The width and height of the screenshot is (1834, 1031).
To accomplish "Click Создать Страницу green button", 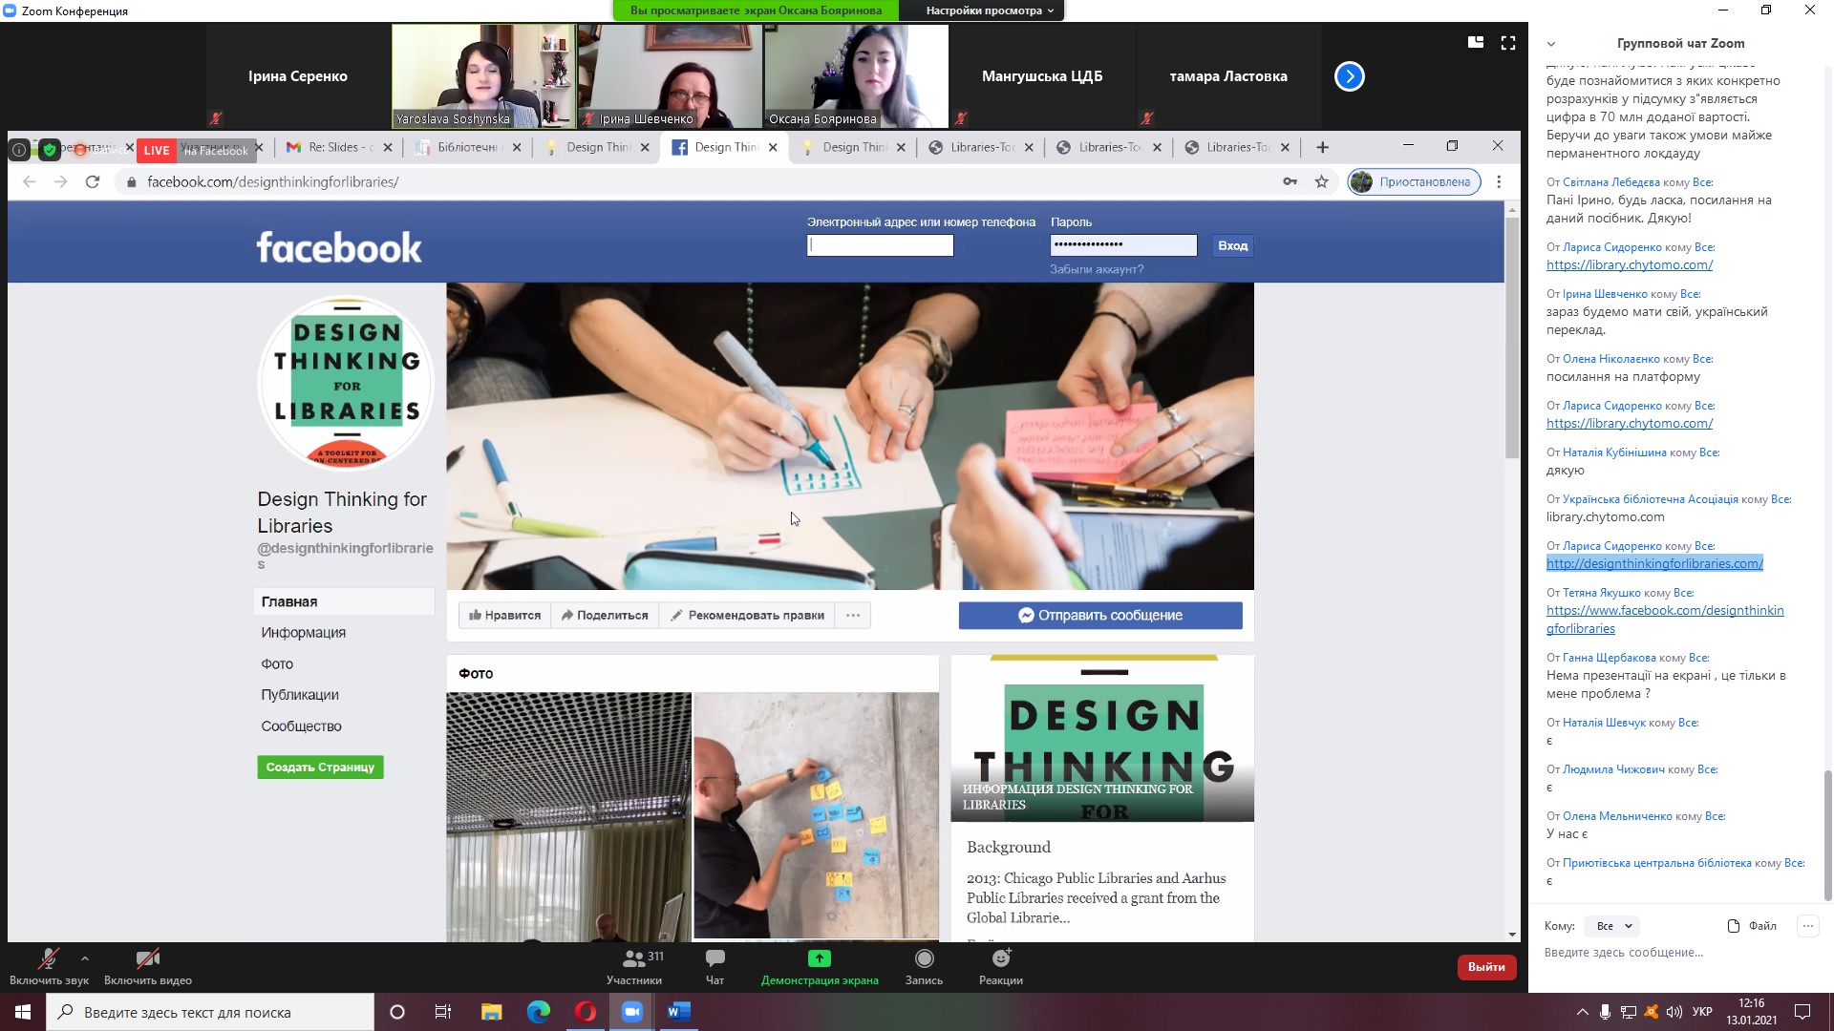I will coord(320,768).
